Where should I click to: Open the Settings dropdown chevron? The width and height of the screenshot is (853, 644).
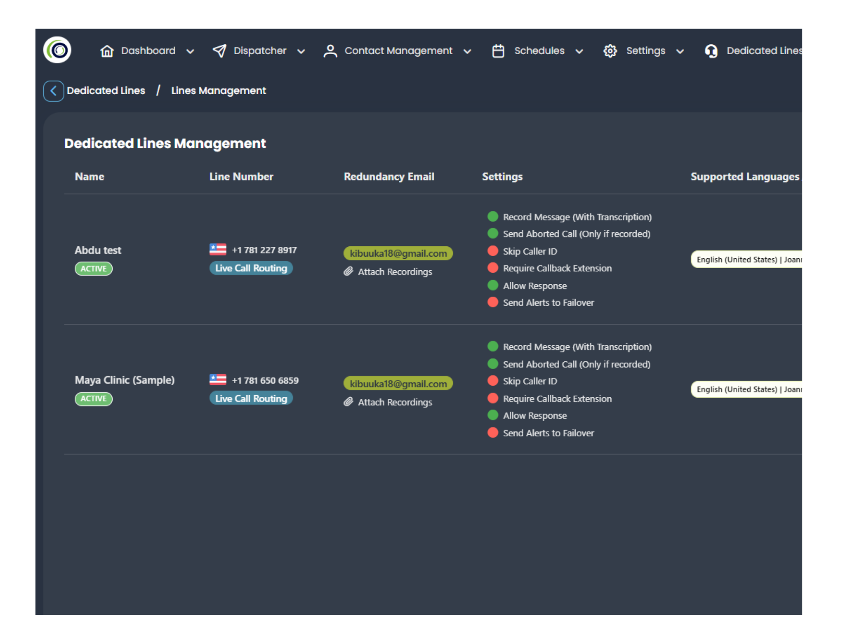680,51
